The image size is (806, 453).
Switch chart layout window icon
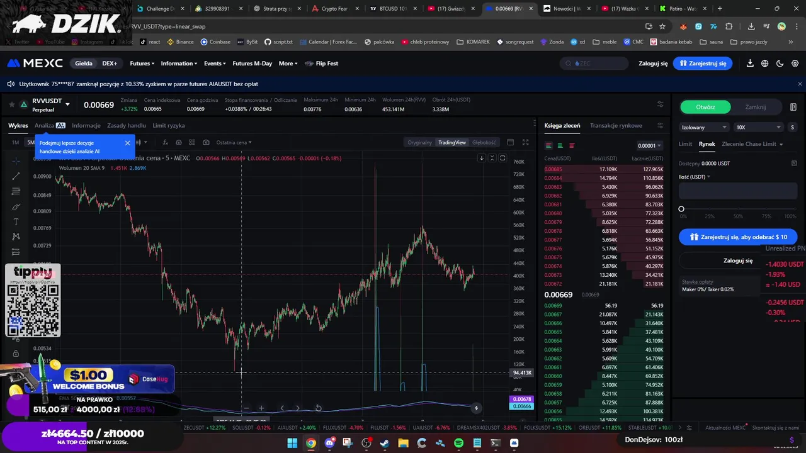click(x=510, y=142)
